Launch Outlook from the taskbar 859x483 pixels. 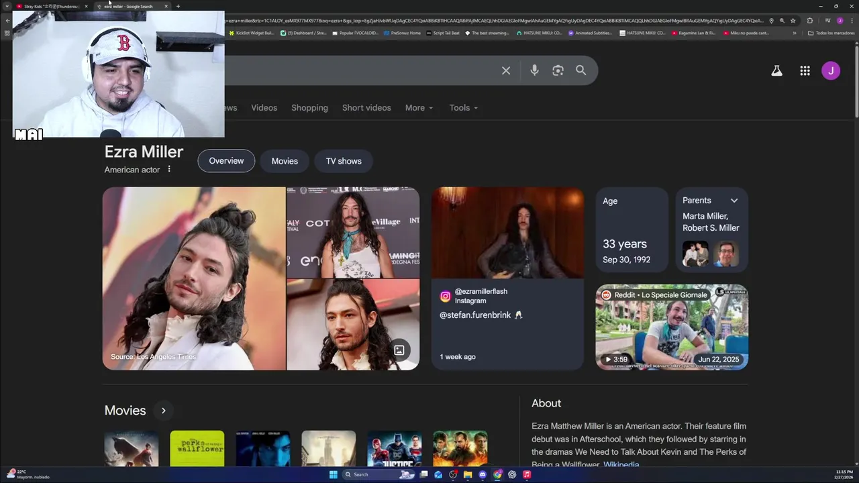[438, 474]
